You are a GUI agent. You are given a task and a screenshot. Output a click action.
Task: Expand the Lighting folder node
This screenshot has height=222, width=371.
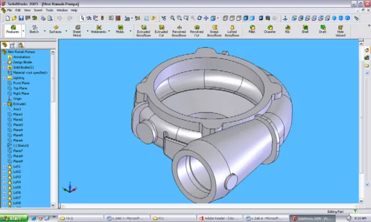point(4,78)
